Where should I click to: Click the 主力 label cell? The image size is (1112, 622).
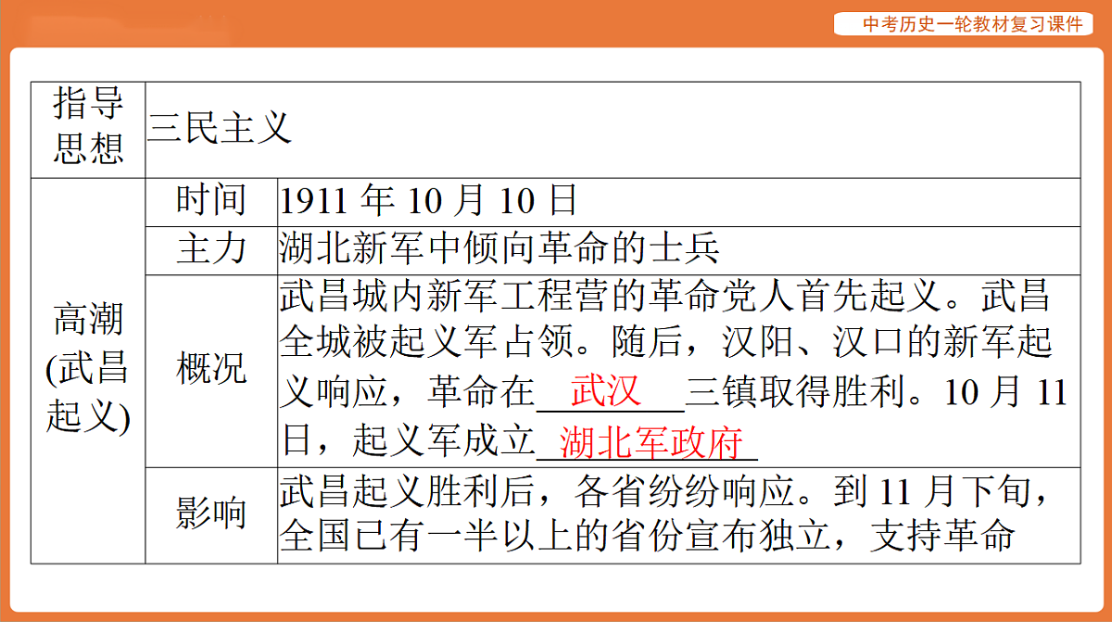211,249
